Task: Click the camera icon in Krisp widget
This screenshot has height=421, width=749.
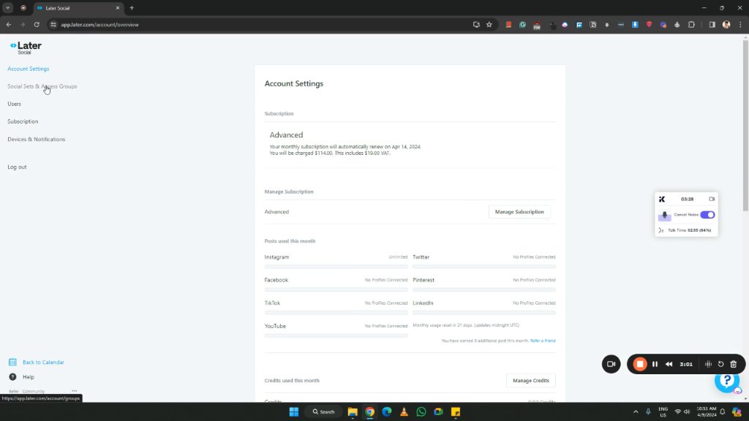Action: pos(712,199)
